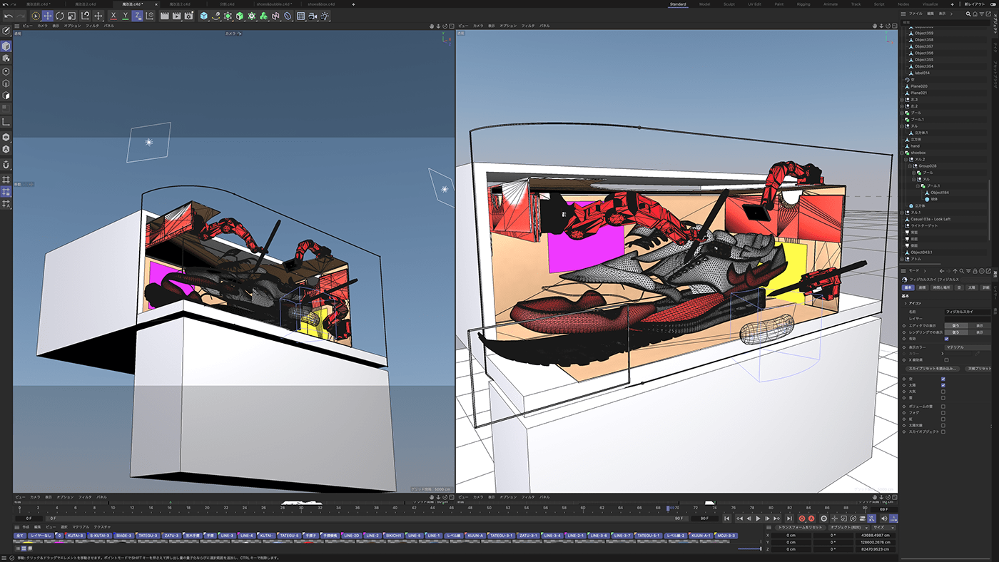Open Edit Render Settings icon

click(188, 16)
